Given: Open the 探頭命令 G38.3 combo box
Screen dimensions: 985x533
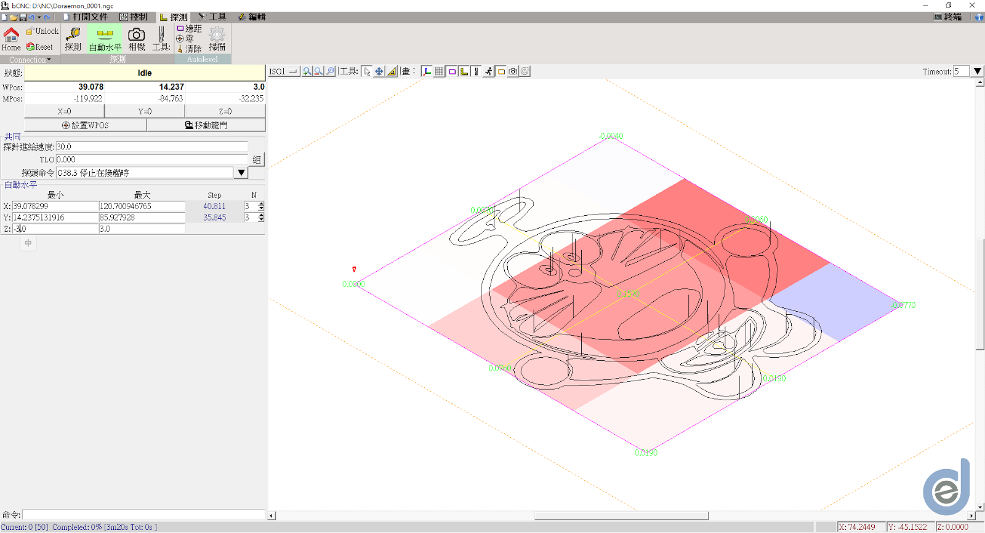Looking at the screenshot, I should tap(241, 173).
